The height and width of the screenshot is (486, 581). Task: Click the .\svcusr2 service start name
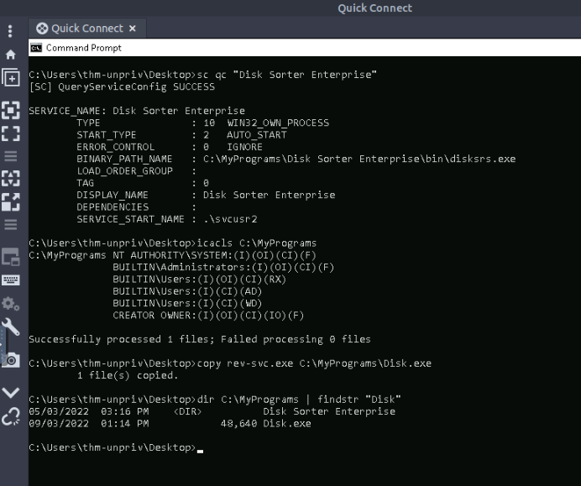point(230,219)
